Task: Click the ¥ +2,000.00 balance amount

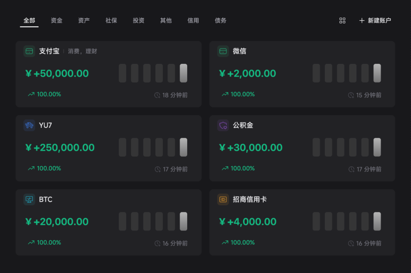Action: pyautogui.click(x=248, y=73)
